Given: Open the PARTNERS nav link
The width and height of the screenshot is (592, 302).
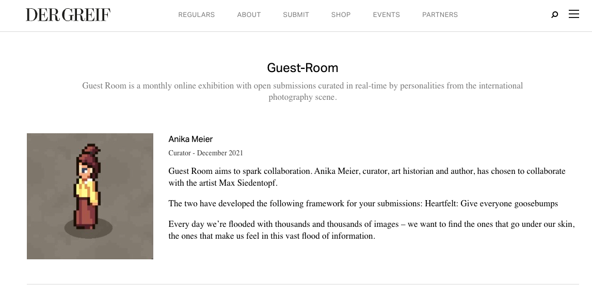Looking at the screenshot, I should (x=440, y=15).
